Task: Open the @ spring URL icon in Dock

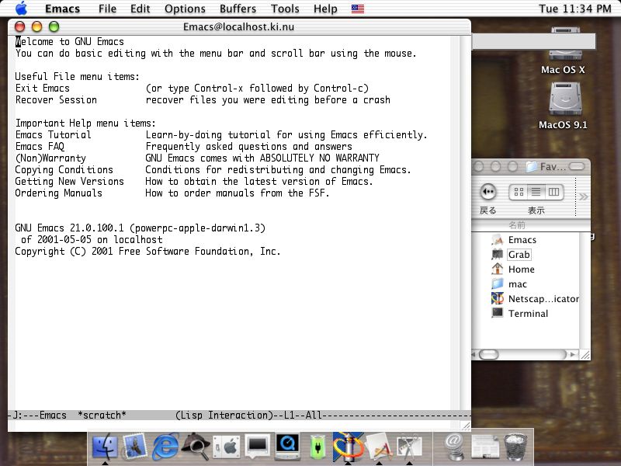Action: (x=454, y=447)
